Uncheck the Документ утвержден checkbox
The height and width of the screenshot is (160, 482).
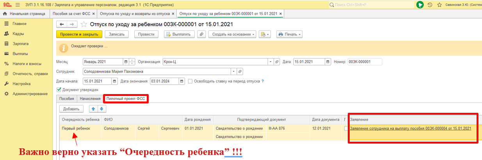59,90
